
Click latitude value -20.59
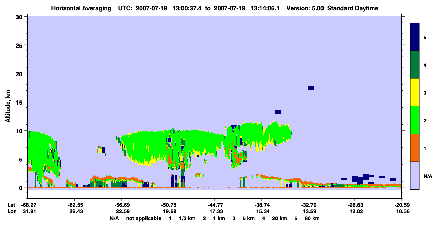click(401, 205)
